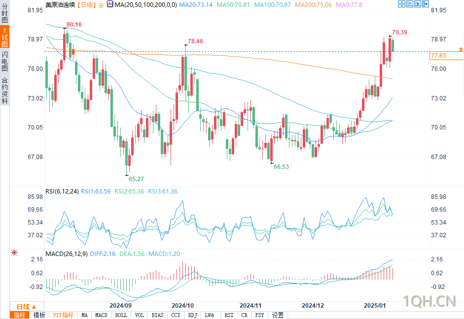Click the MA20:73.14 value
464x319 pixels.
196,5
